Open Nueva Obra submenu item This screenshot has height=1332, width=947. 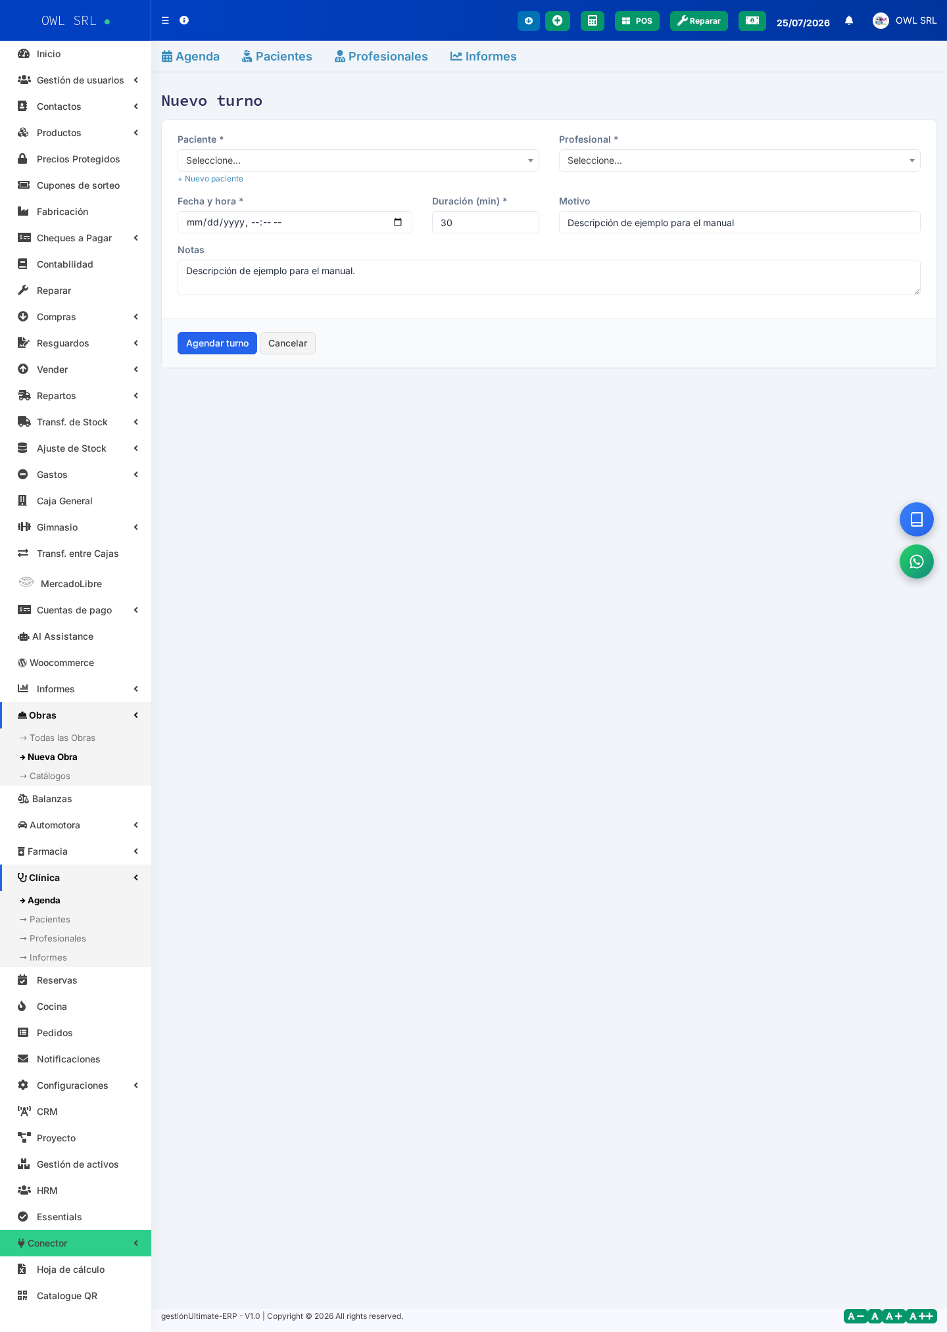point(76,757)
